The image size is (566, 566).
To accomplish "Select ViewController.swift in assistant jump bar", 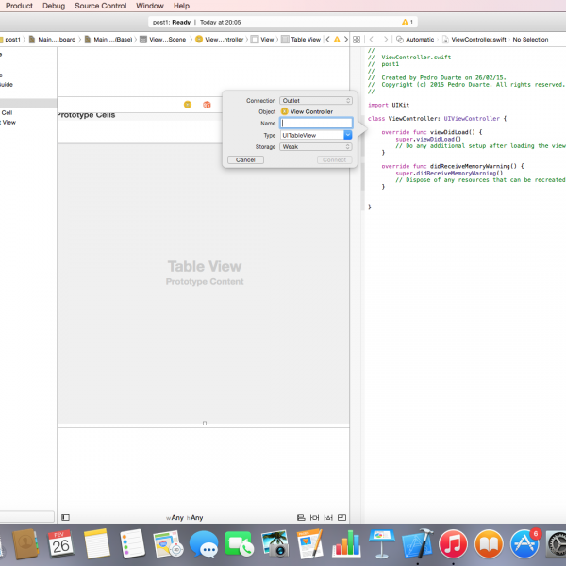I will (474, 40).
